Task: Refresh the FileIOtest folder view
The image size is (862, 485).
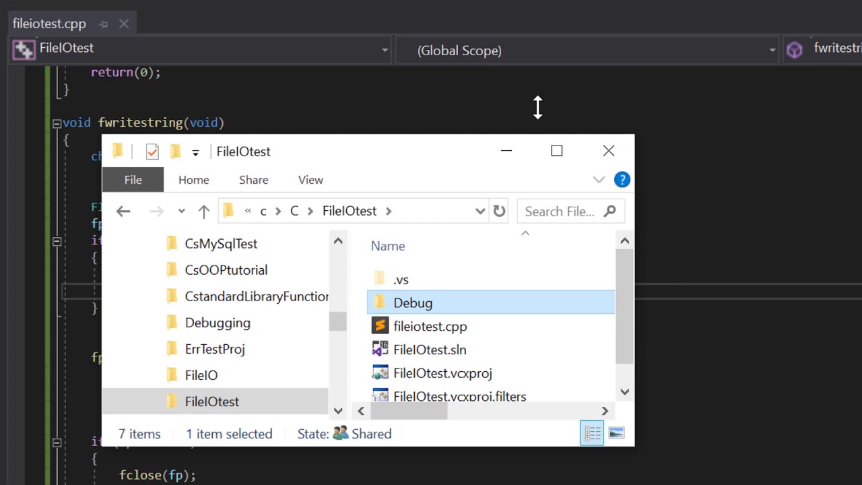Action: click(x=499, y=212)
